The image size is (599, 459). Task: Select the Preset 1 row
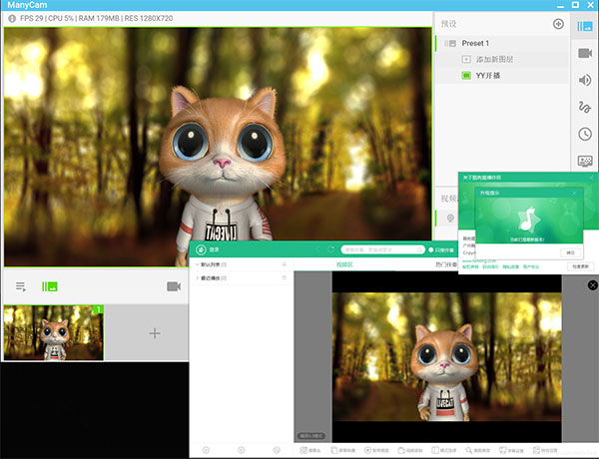(502, 43)
